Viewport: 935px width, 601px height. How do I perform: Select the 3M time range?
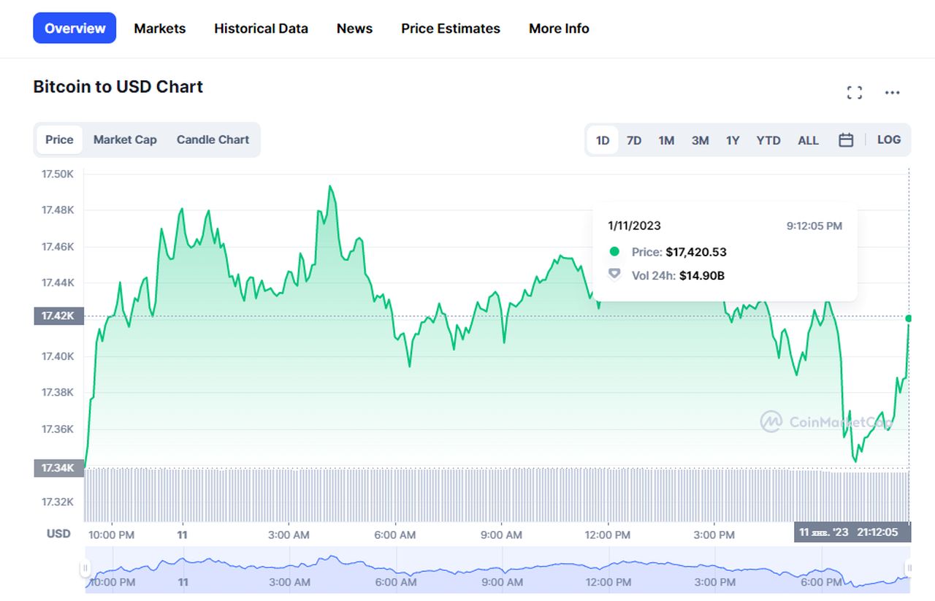click(x=701, y=140)
